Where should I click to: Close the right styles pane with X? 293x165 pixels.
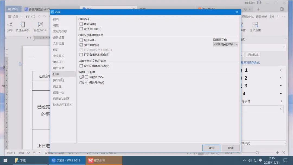pos(285,39)
